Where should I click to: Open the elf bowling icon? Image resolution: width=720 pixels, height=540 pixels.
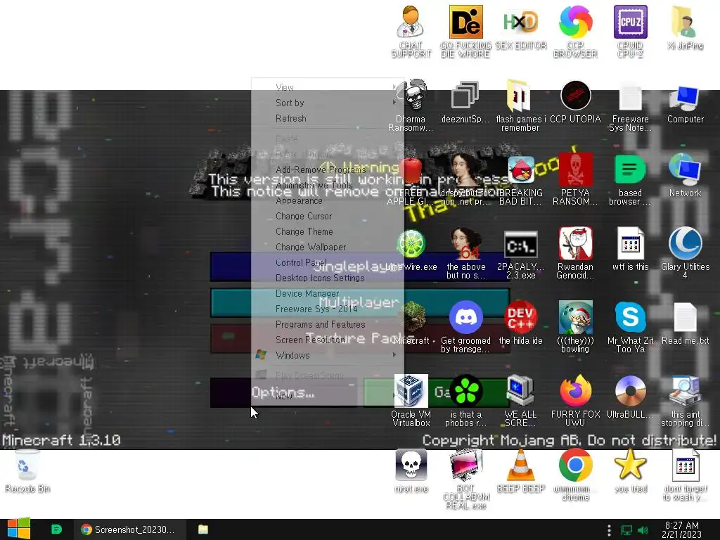(x=575, y=317)
